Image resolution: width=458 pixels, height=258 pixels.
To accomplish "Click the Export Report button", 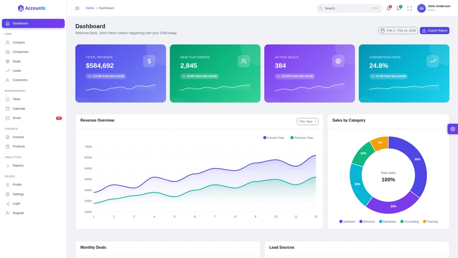I will [434, 31].
